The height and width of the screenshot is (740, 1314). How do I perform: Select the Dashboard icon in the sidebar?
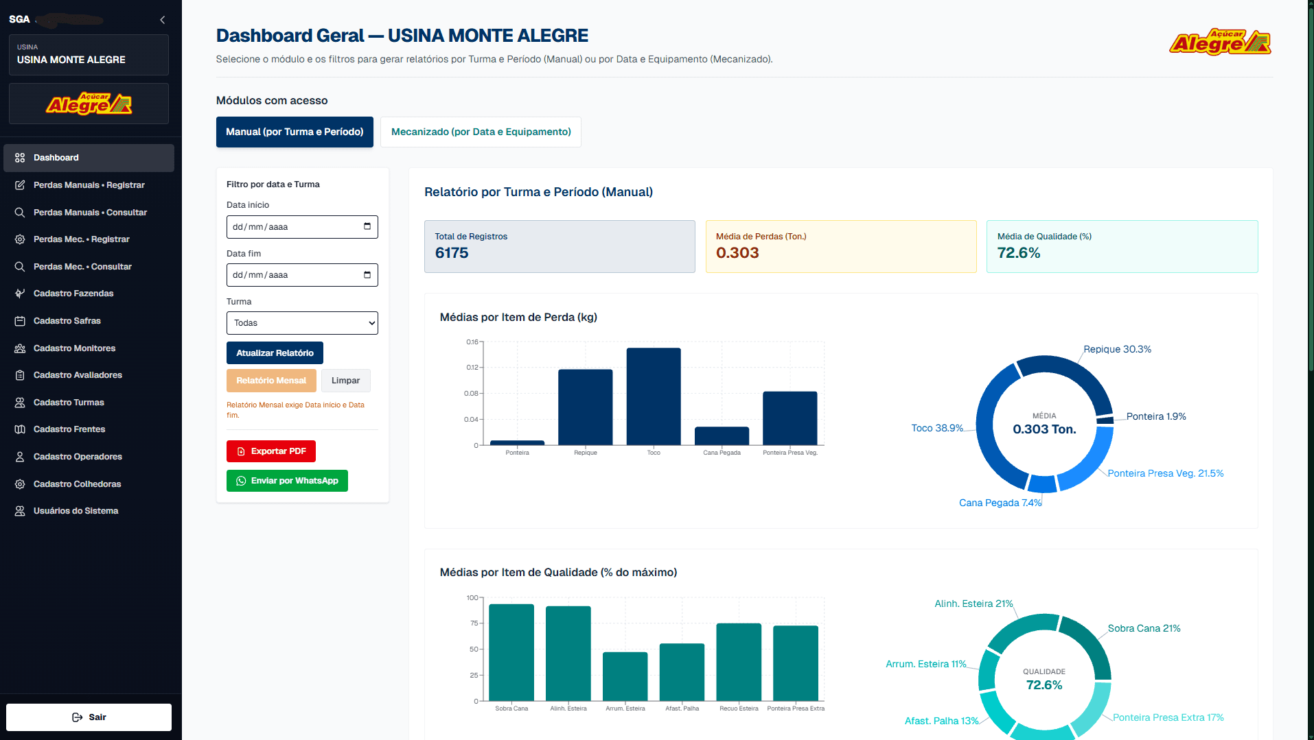[x=20, y=158]
